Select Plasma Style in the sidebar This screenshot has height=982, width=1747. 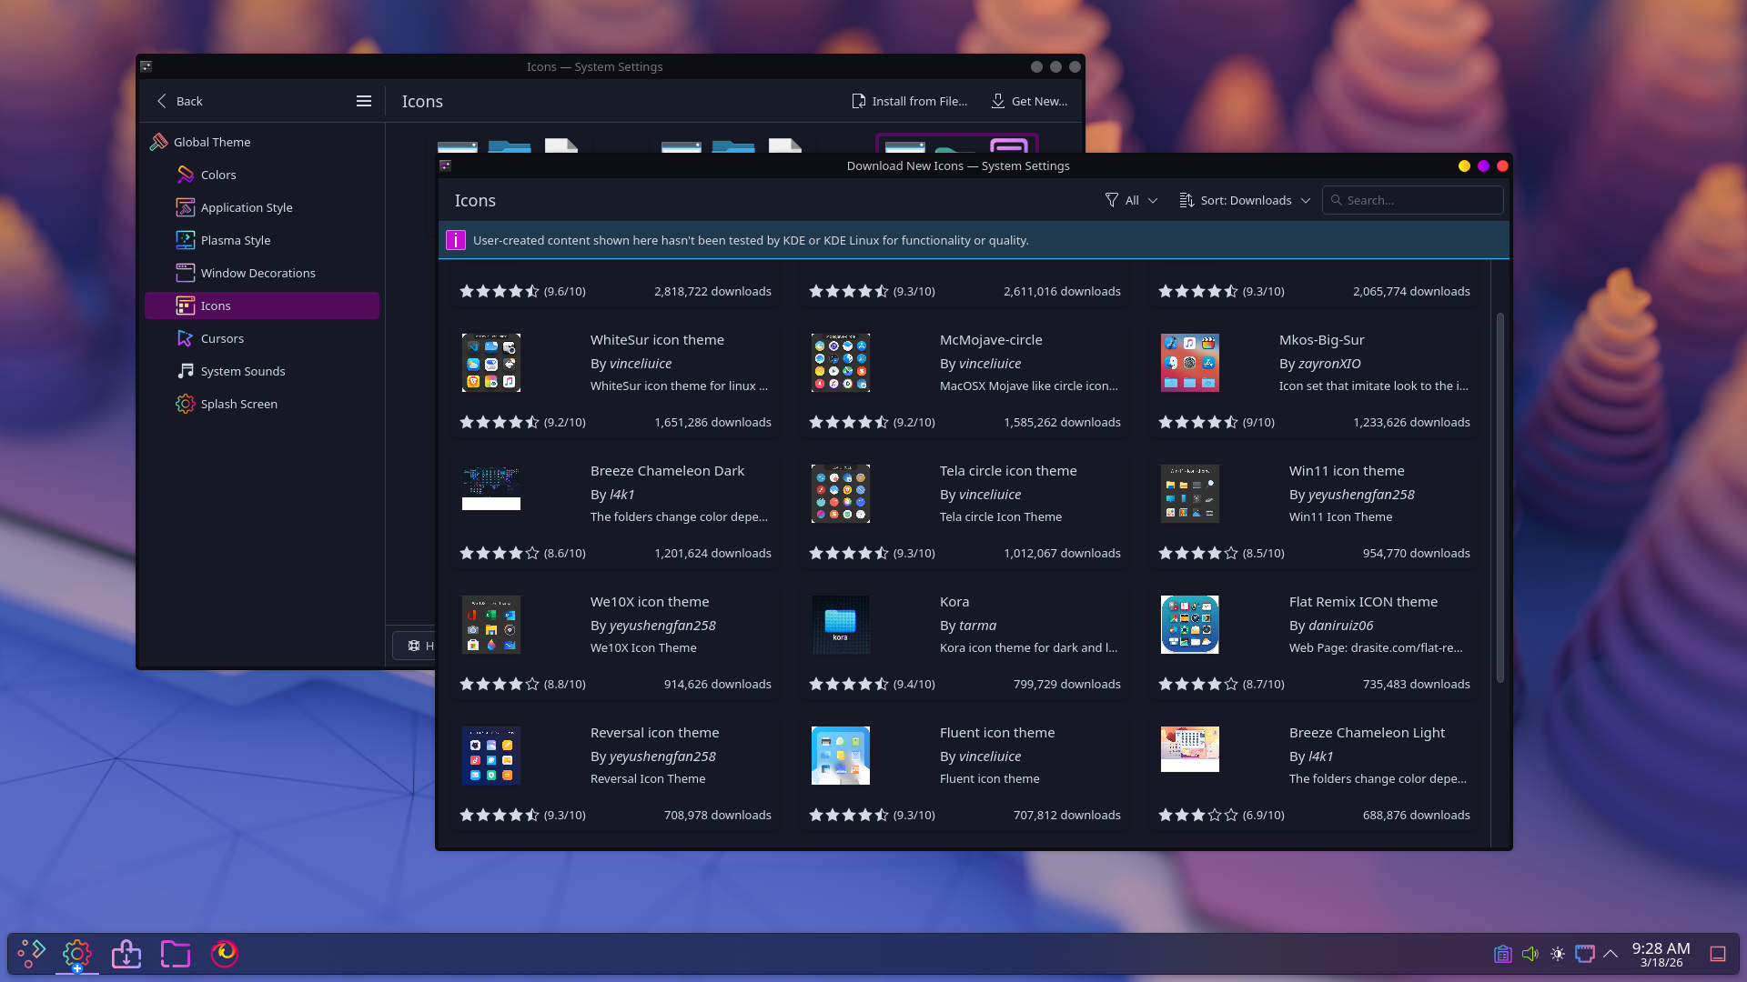coord(235,240)
